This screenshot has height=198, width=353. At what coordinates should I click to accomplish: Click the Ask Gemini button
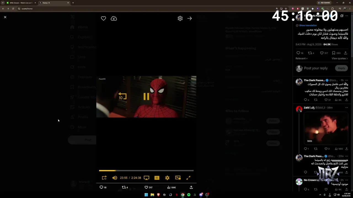click(324, 3)
